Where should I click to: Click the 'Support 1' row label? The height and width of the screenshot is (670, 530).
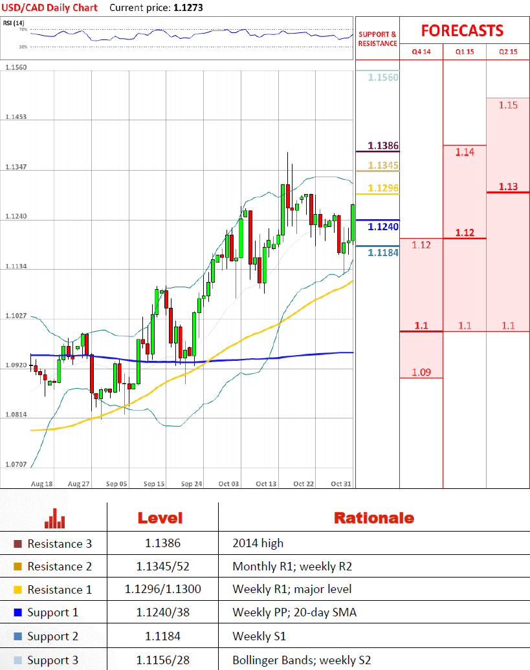pyautogui.click(x=53, y=612)
